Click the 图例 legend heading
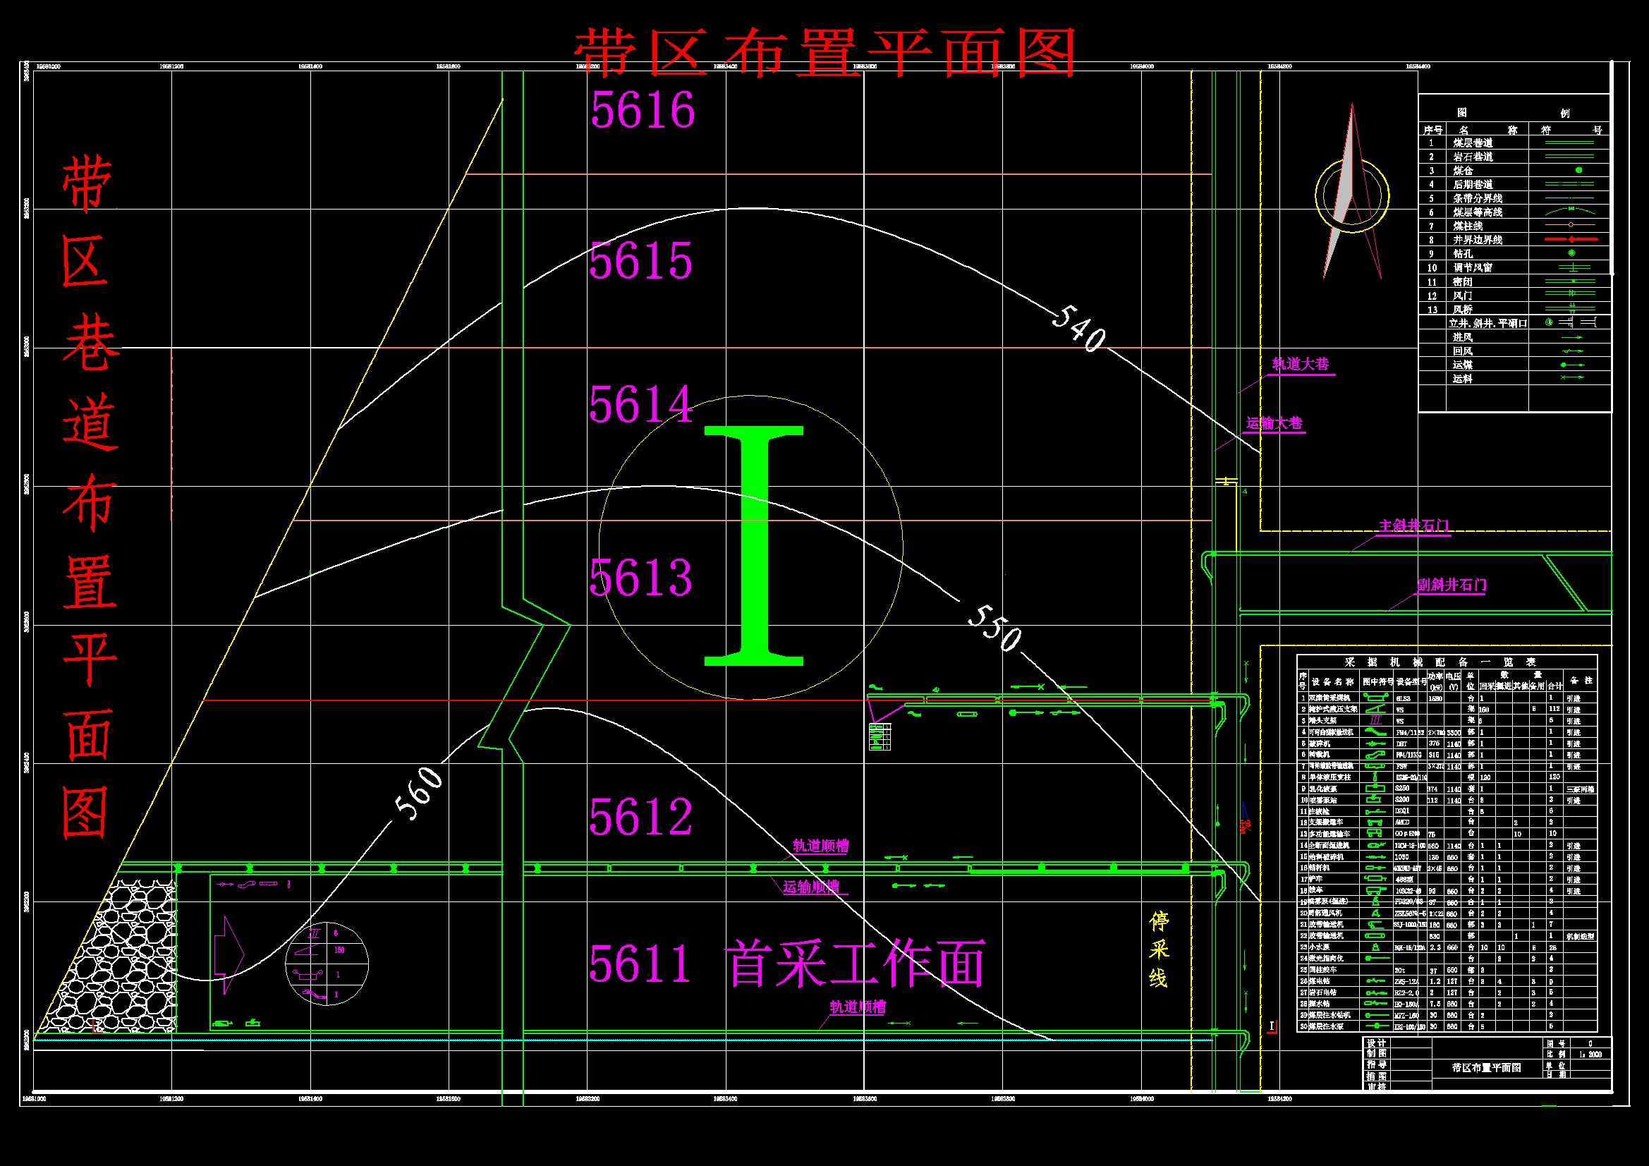The image size is (1649, 1166). (x=1514, y=113)
